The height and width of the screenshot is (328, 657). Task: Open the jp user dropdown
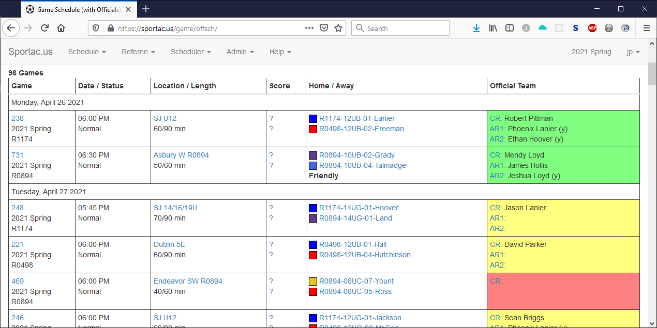[633, 52]
